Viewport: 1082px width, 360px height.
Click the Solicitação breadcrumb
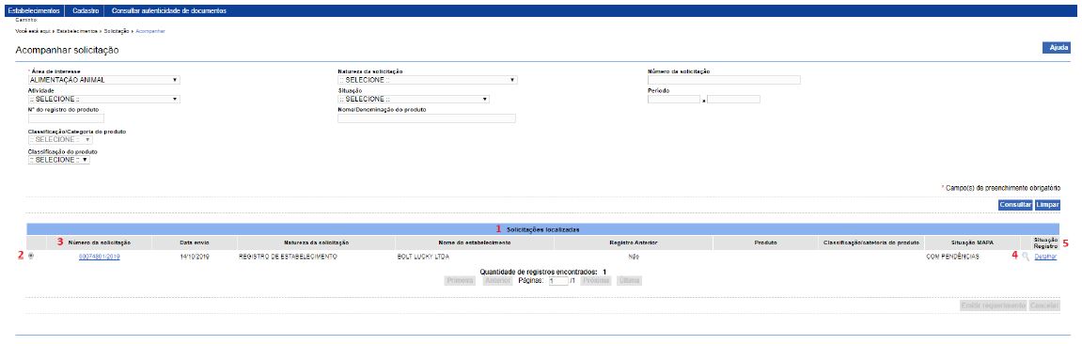coord(117,32)
